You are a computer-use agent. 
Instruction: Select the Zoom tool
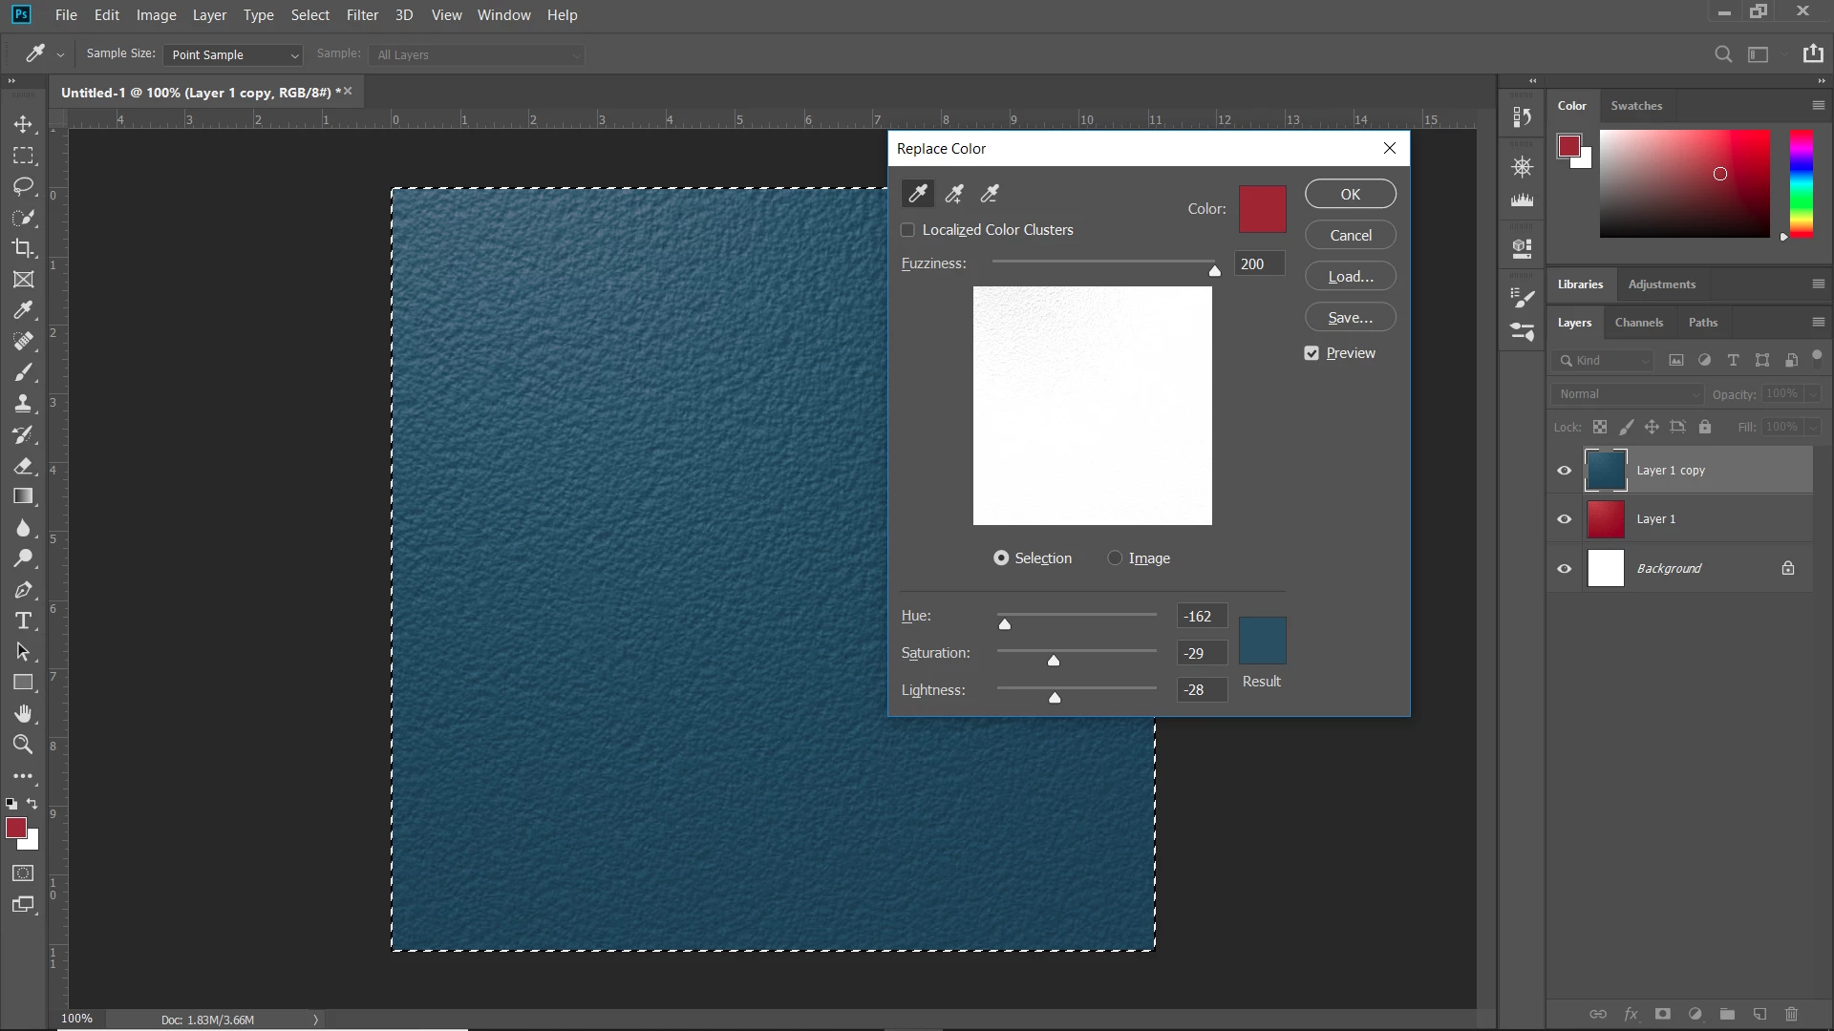click(x=23, y=745)
